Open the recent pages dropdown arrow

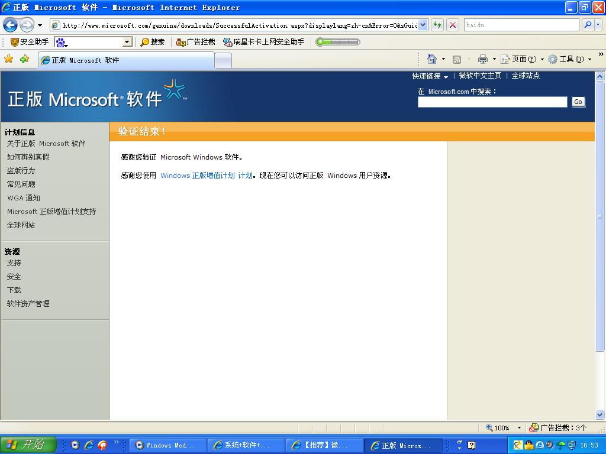pos(40,25)
